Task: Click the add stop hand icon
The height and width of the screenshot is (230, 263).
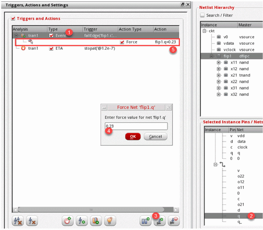Action: pyautogui.click(x=68, y=221)
